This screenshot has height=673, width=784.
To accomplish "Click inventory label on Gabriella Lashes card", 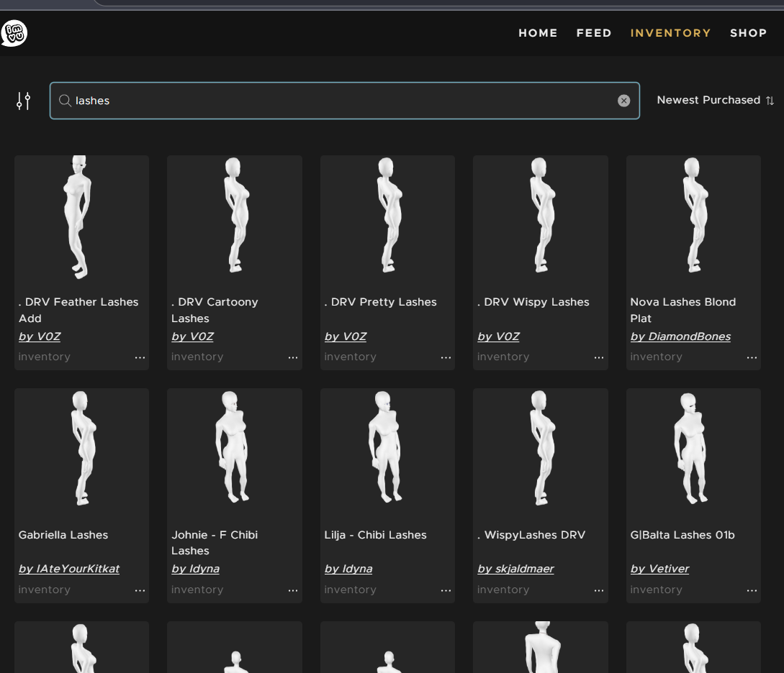I will click(45, 590).
